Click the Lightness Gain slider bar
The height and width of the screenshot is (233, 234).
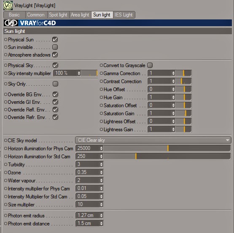click(x=183, y=129)
